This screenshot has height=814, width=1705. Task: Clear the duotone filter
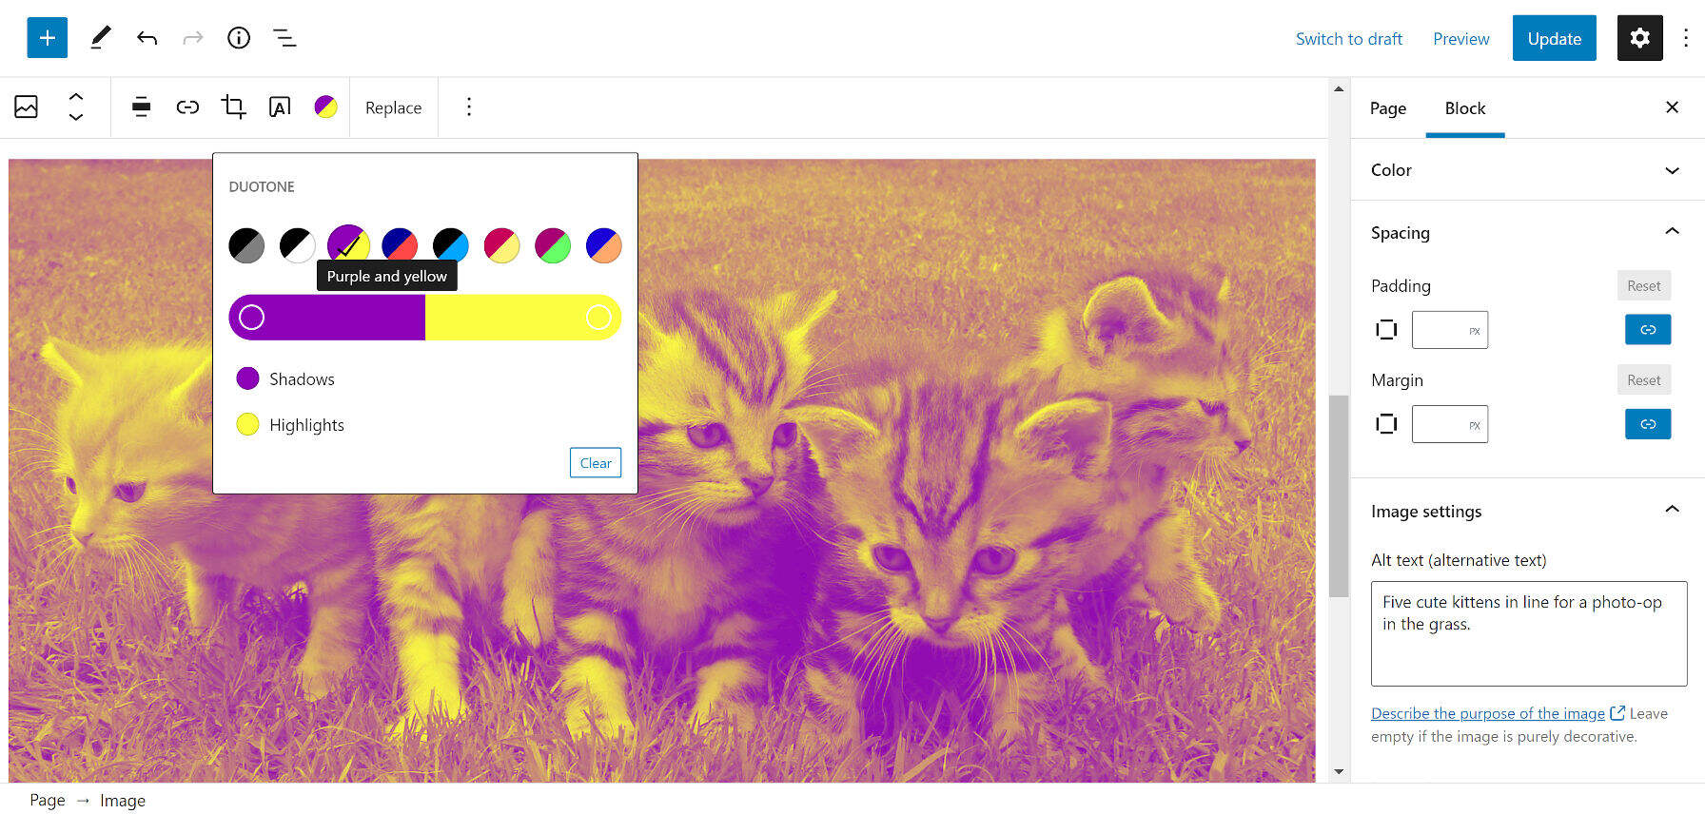coord(596,463)
